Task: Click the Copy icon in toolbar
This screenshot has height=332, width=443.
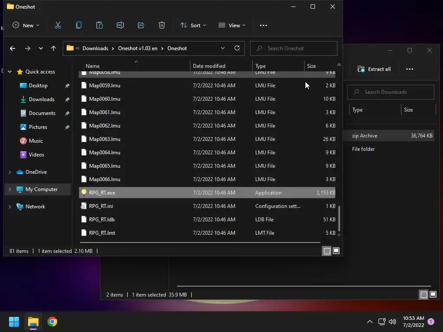Action: coord(79,25)
